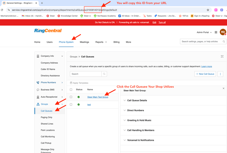
Task: Click the Business SMS chat bubble icon
Action: point(38,90)
